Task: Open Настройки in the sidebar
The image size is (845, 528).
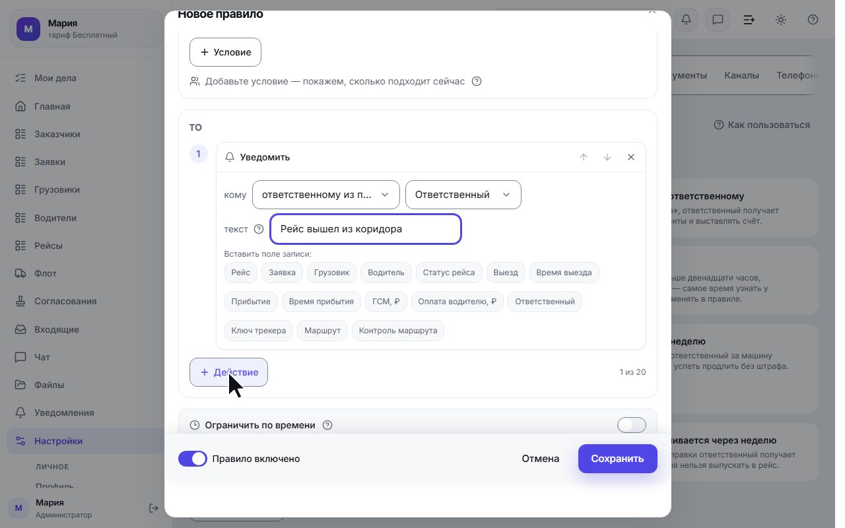Action: [x=86, y=441]
